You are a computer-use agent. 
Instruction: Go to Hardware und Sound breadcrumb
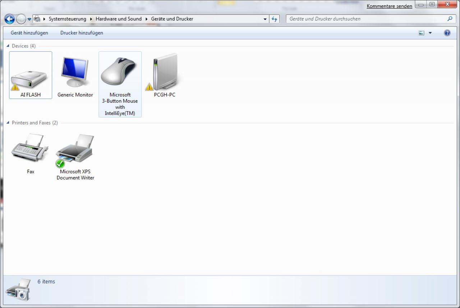119,19
